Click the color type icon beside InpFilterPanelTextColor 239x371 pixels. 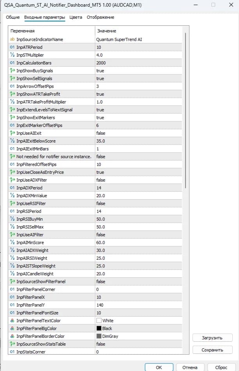click(x=12, y=320)
